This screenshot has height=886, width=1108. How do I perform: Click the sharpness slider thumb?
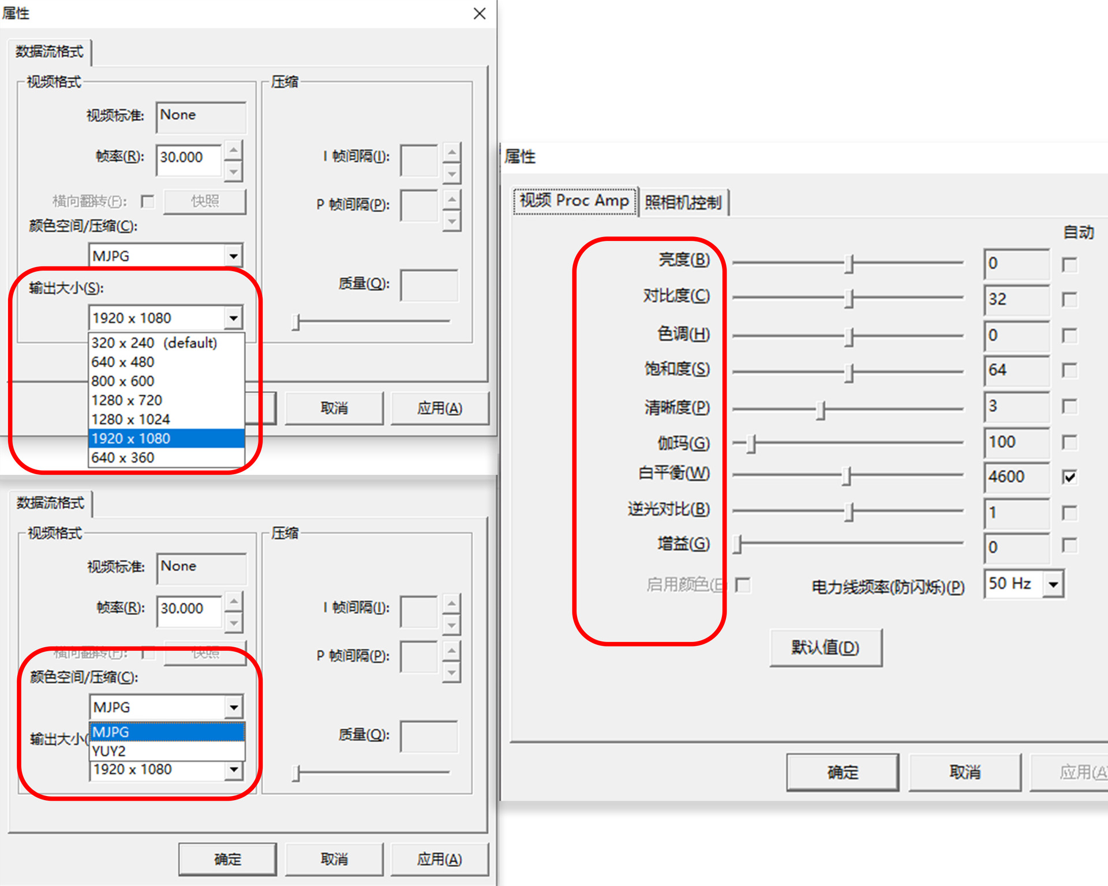821,410
